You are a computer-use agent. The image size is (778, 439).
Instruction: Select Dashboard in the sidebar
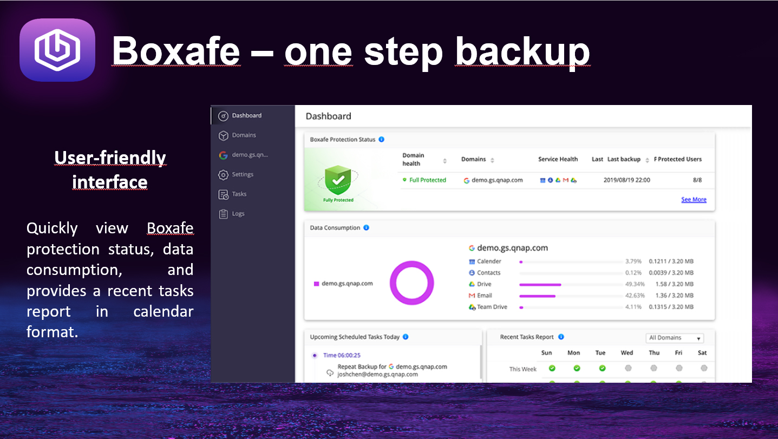253,115
